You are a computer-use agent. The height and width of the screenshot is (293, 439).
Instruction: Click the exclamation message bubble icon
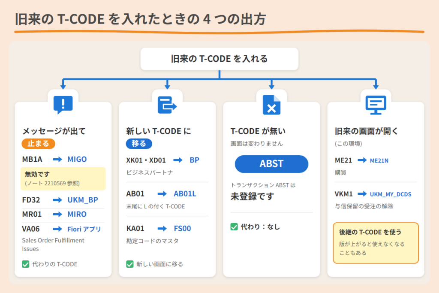[x=63, y=105]
